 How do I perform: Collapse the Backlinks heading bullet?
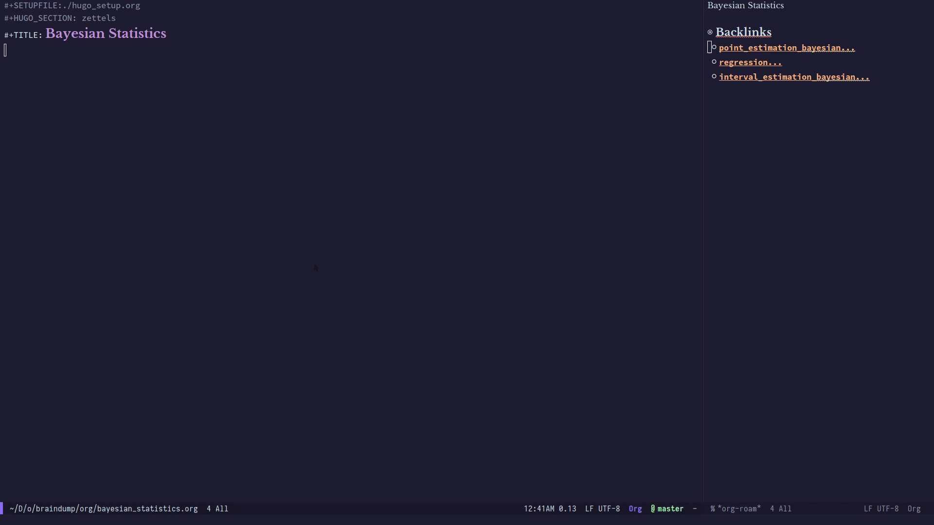point(710,33)
